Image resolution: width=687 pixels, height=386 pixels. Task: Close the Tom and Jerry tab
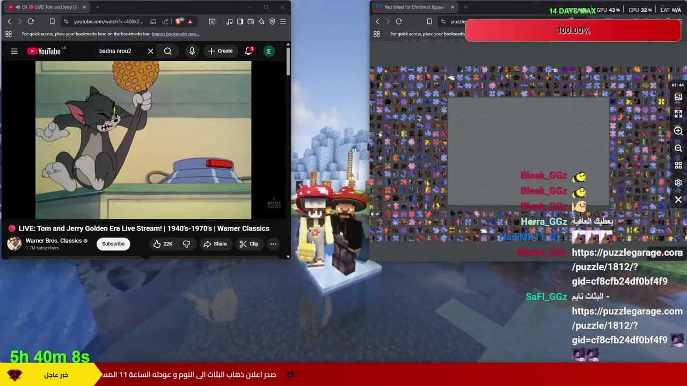84,7
